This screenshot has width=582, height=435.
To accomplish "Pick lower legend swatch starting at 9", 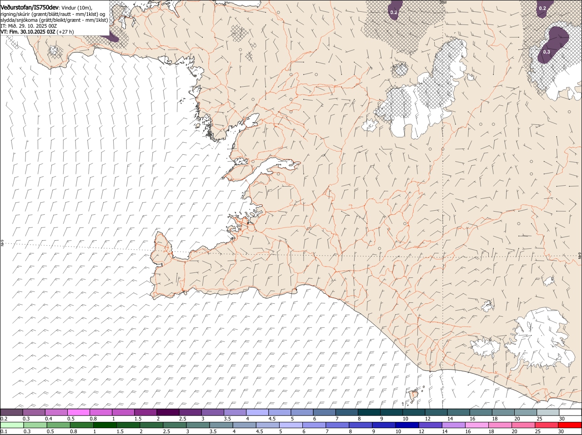I will [x=384, y=425].
